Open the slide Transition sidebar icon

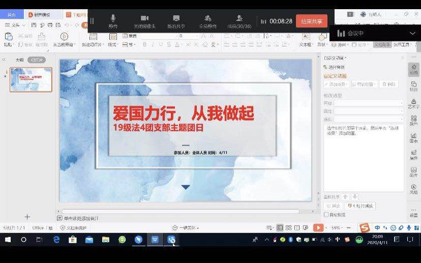click(x=413, y=86)
